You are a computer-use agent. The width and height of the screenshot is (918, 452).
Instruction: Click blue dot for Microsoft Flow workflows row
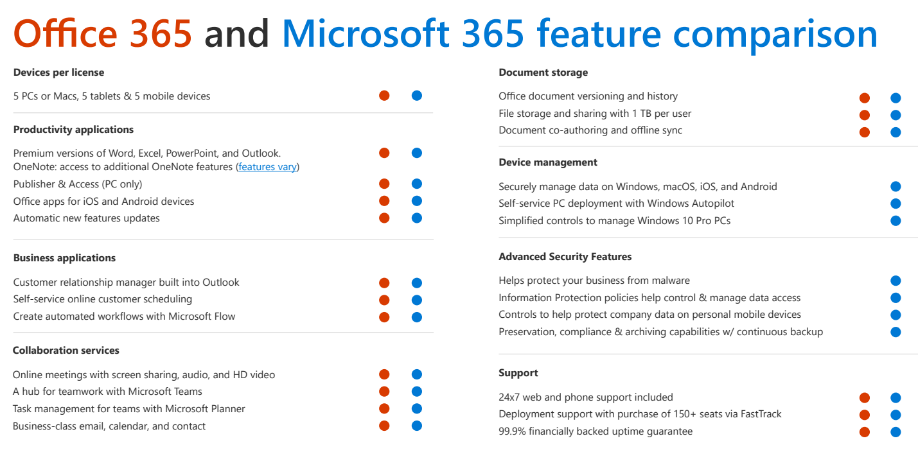(x=416, y=317)
